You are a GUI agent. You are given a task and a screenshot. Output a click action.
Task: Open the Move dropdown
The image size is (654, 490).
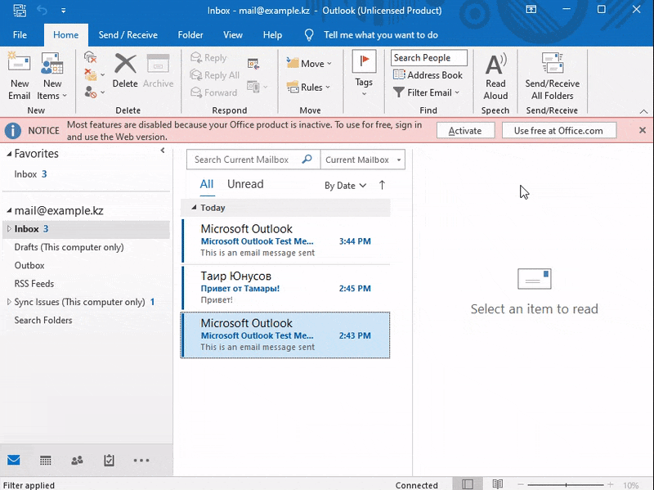[x=309, y=64]
